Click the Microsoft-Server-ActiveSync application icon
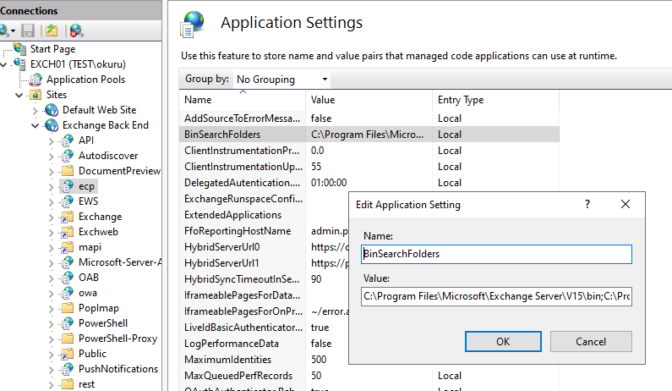Image resolution: width=672 pixels, height=391 pixels. (x=68, y=262)
